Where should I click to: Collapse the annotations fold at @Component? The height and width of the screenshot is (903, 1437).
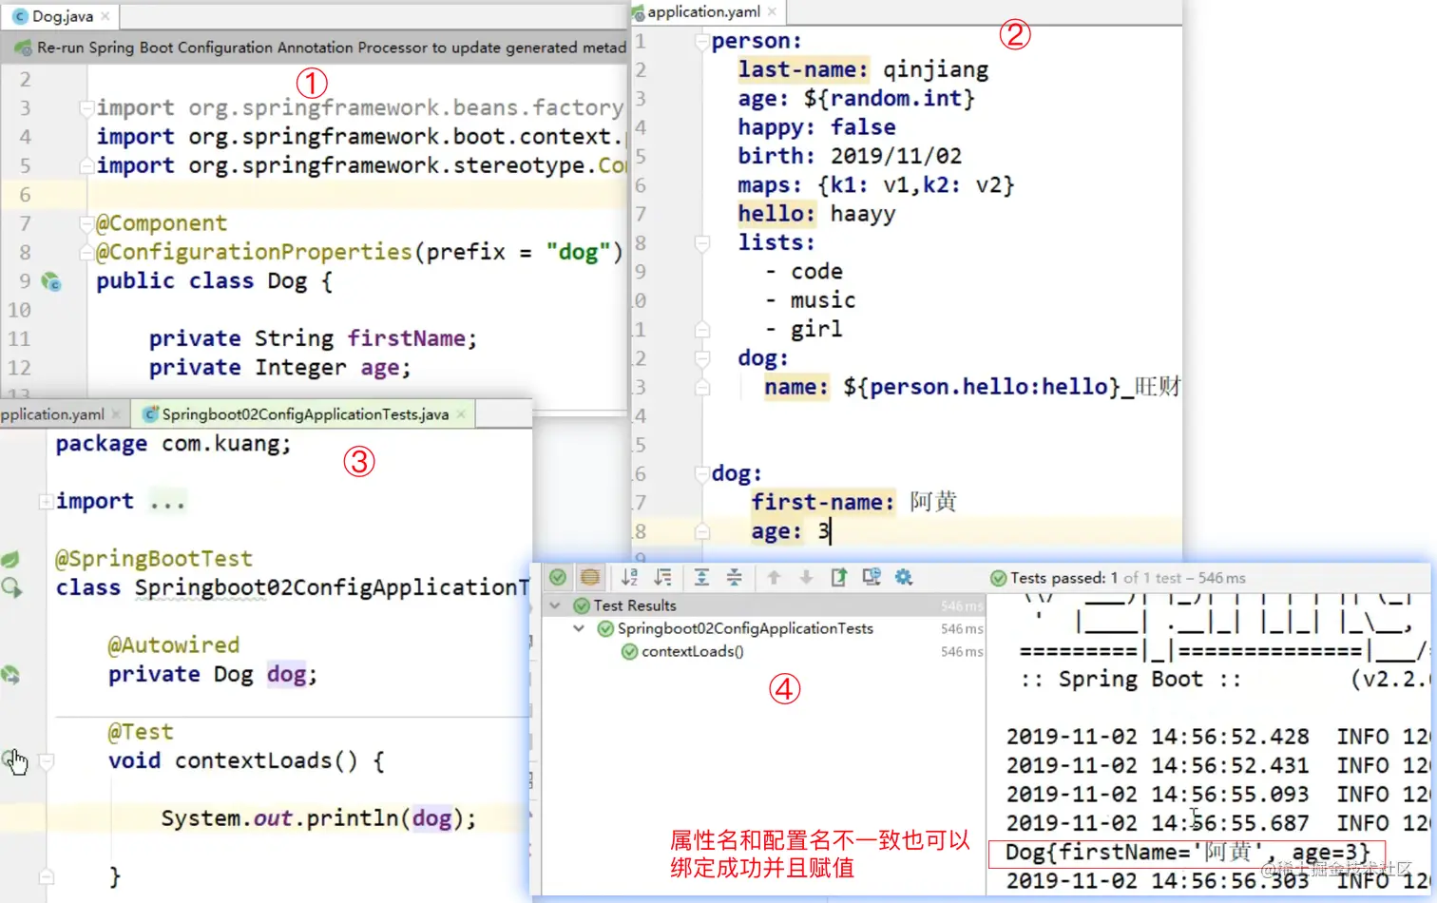click(86, 223)
